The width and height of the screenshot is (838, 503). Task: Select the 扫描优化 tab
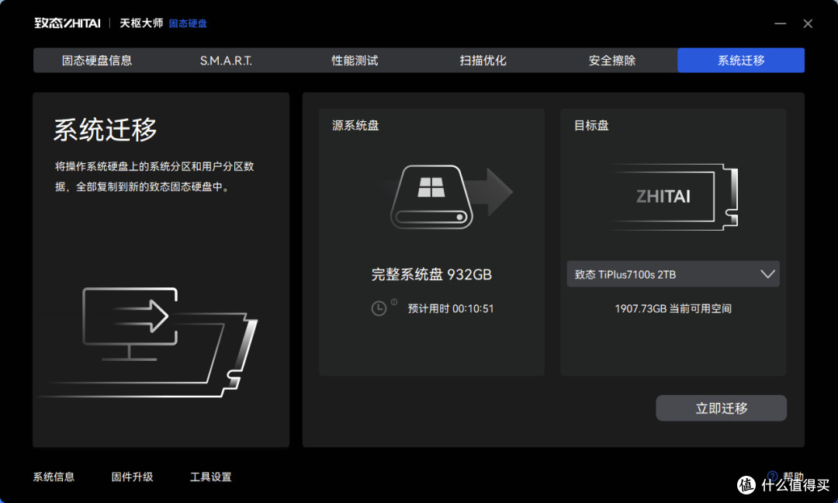(483, 61)
